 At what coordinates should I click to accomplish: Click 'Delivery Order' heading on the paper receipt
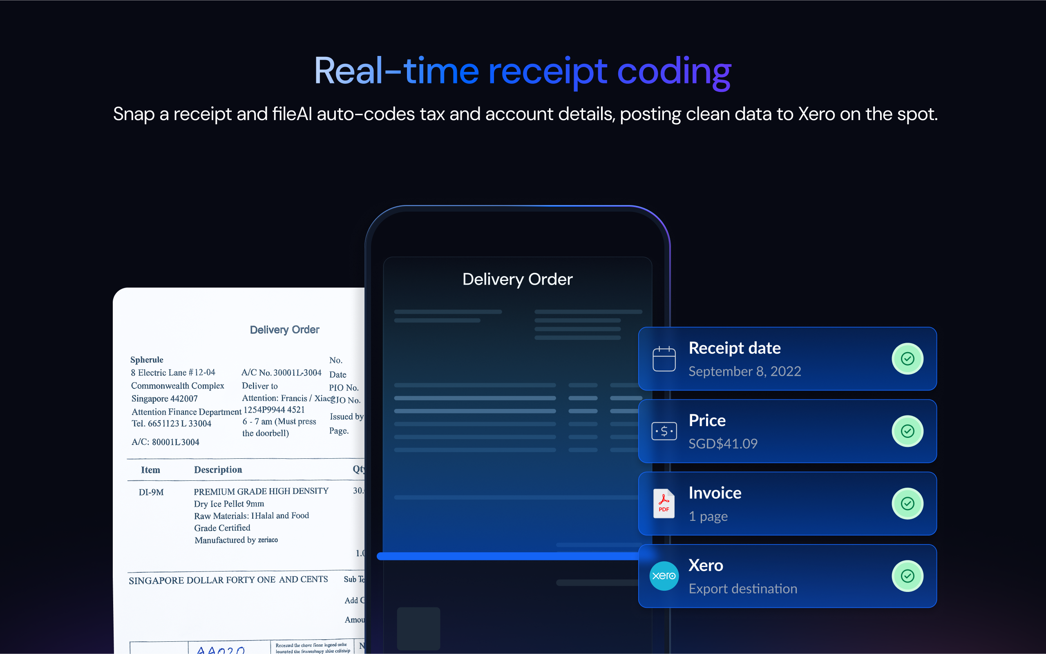point(285,330)
